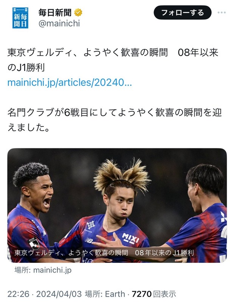
Task: Open the 22:26 tweet timestamp
Action: [18, 294]
